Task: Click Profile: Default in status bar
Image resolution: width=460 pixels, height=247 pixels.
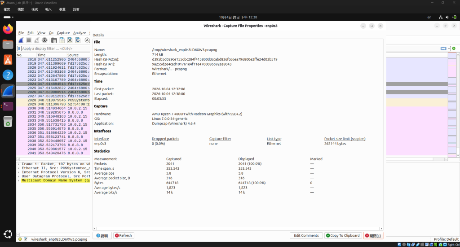Action: tap(446, 239)
